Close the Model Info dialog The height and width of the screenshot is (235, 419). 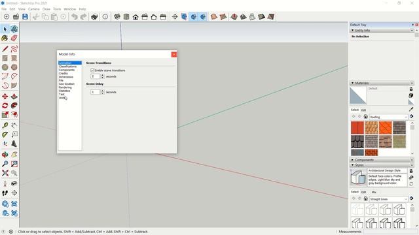(x=174, y=54)
